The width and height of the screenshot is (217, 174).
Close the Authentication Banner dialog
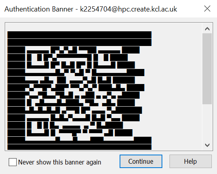coord(207,9)
